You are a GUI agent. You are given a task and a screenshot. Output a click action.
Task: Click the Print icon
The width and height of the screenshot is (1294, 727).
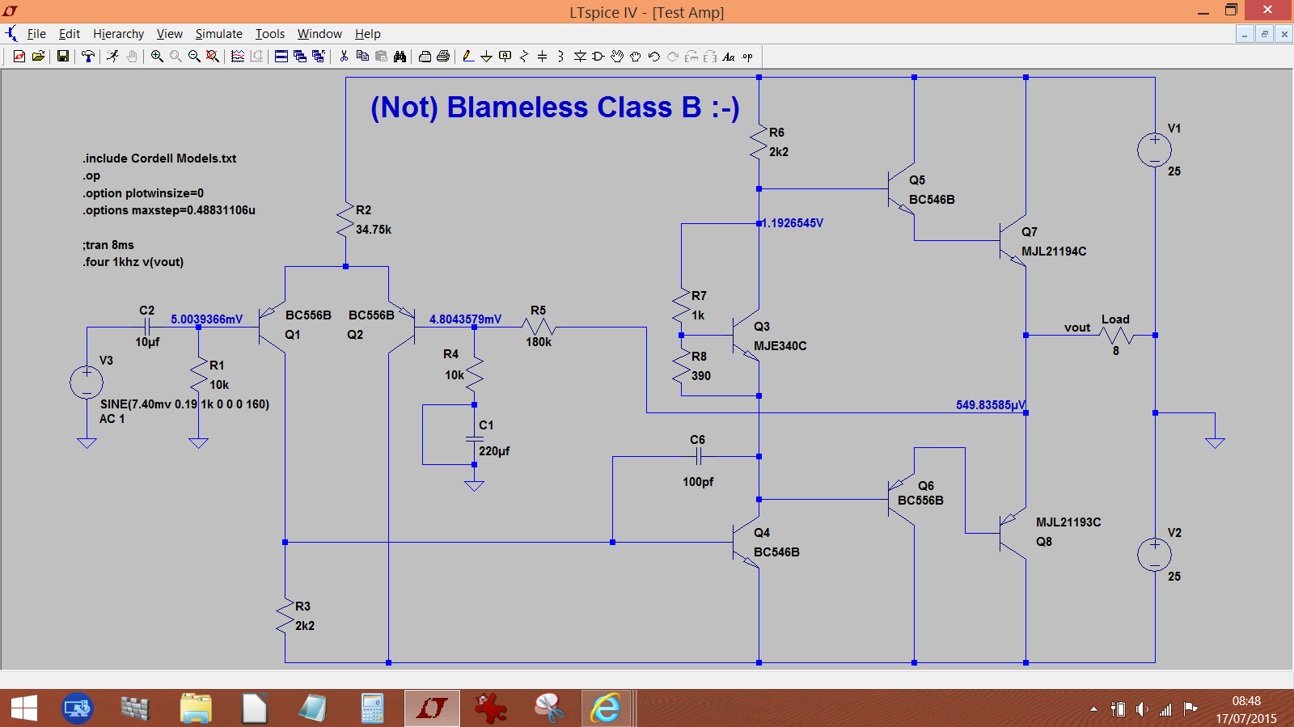pos(443,56)
